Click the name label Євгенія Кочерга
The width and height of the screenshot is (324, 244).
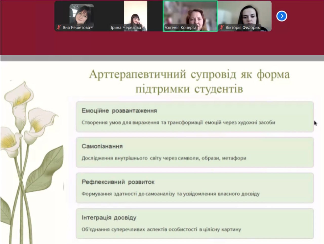pos(181,28)
